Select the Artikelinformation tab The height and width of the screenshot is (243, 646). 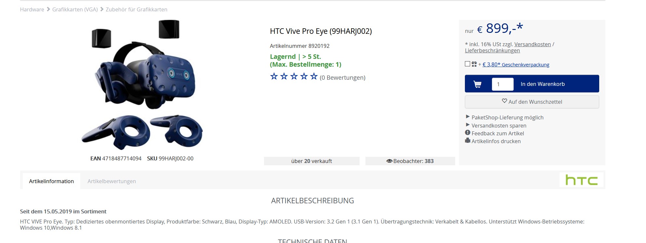51,181
